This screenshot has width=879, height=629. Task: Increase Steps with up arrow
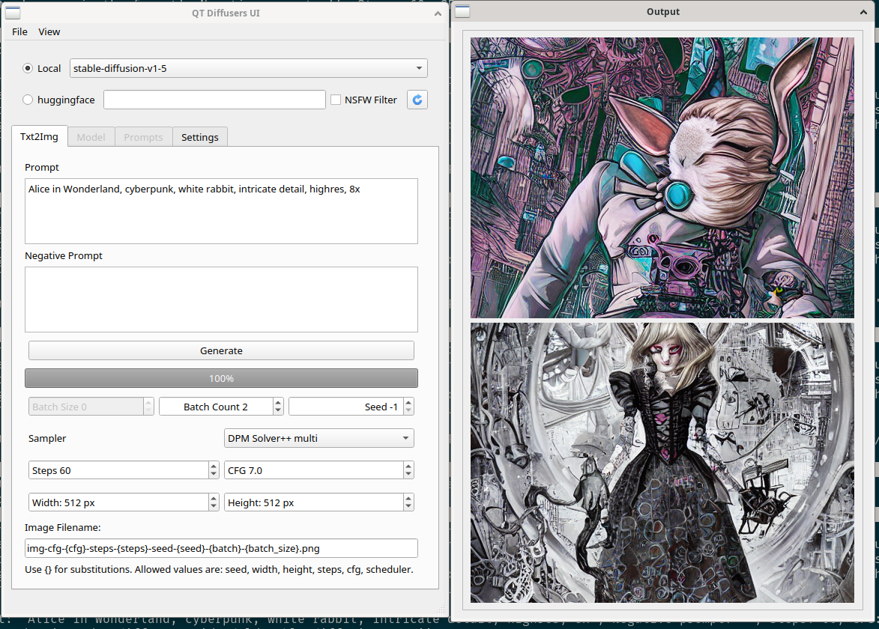click(214, 466)
